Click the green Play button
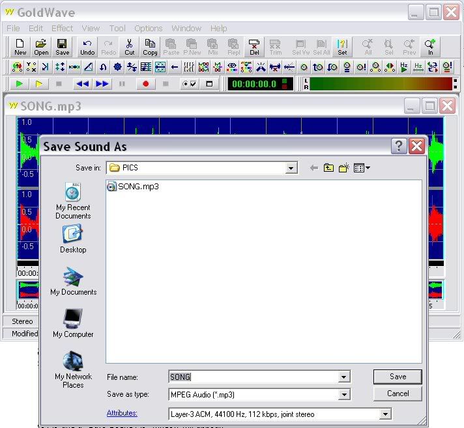This screenshot has width=464, height=428. (20, 84)
